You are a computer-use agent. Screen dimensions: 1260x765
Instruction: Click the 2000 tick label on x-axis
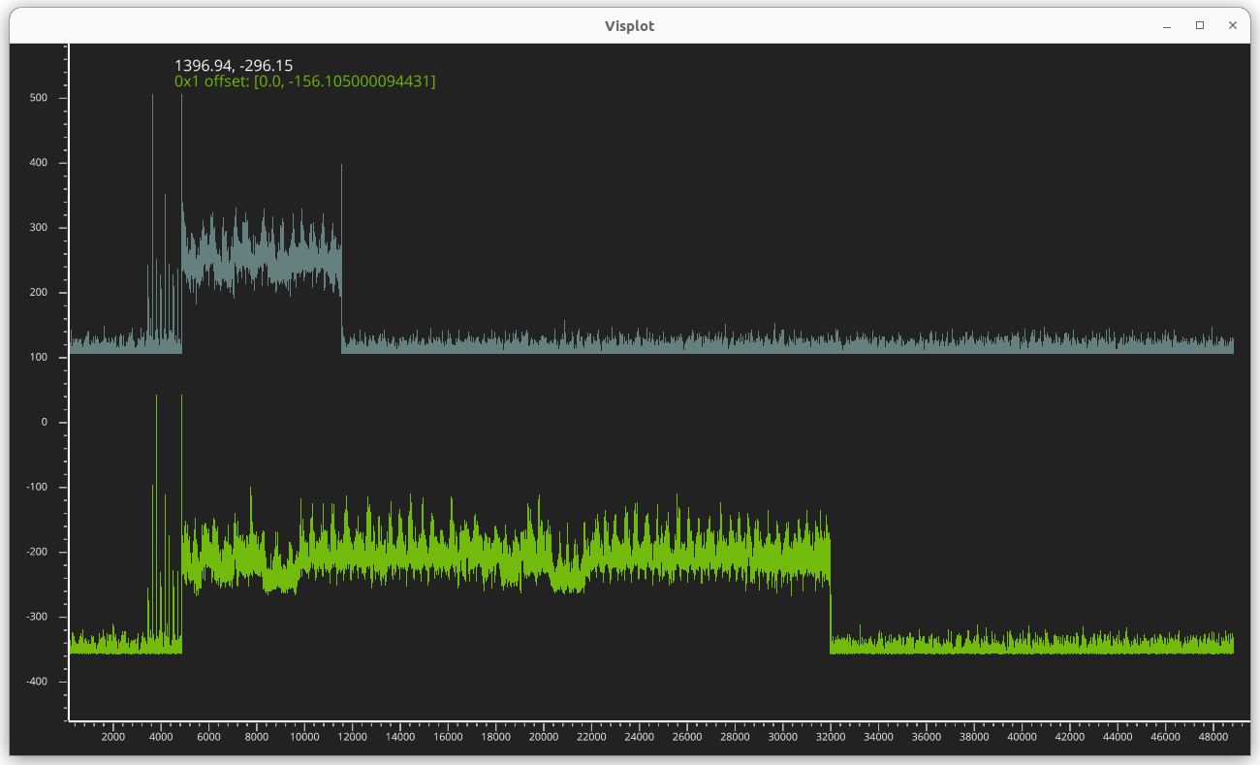[x=113, y=737]
